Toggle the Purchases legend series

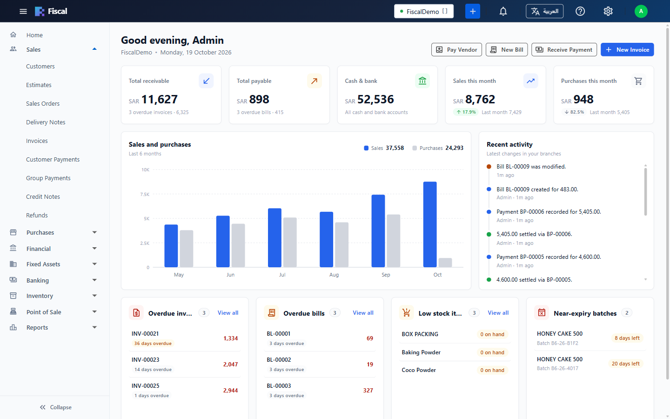click(438, 148)
